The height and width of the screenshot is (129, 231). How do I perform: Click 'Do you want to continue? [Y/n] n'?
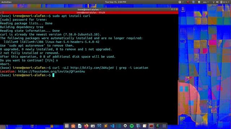pos(29,61)
